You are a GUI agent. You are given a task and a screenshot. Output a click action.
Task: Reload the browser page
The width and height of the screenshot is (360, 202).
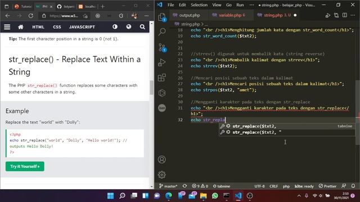coord(31,16)
